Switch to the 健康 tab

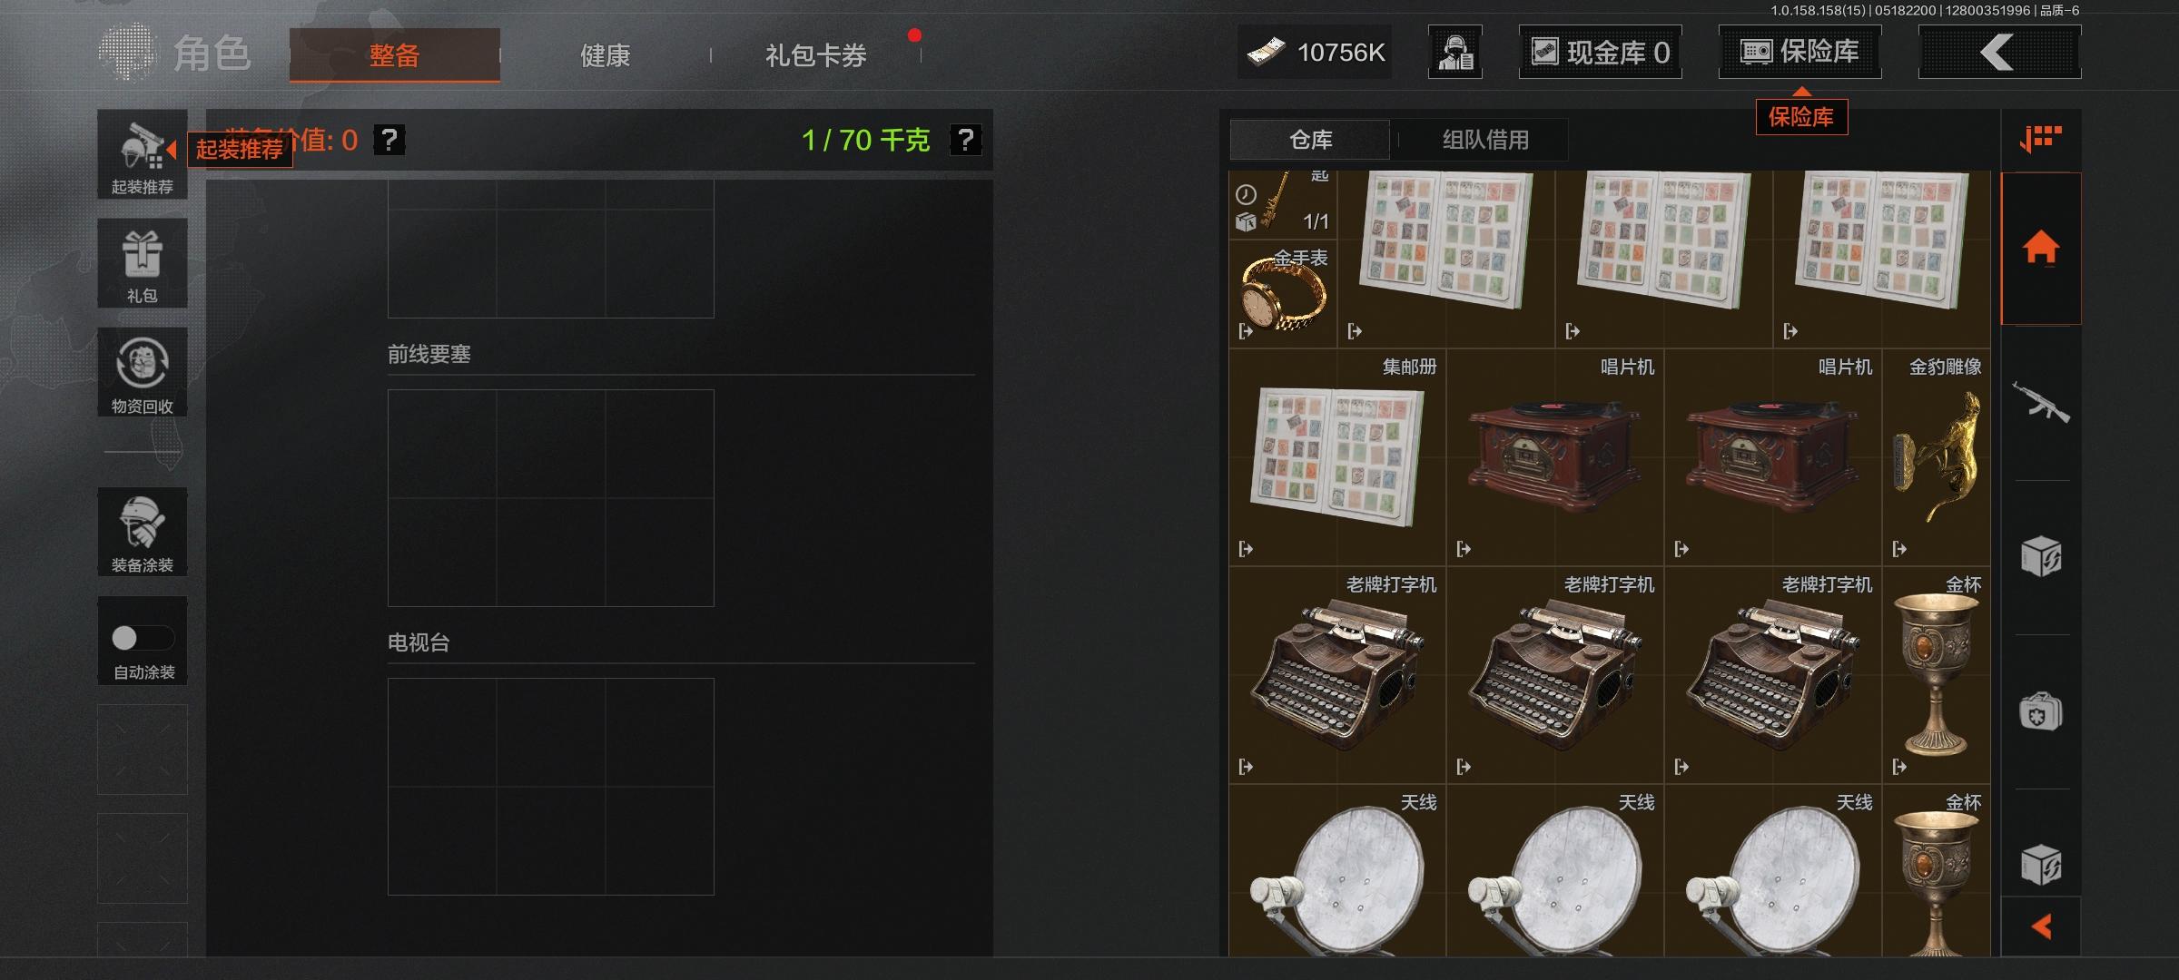click(605, 55)
